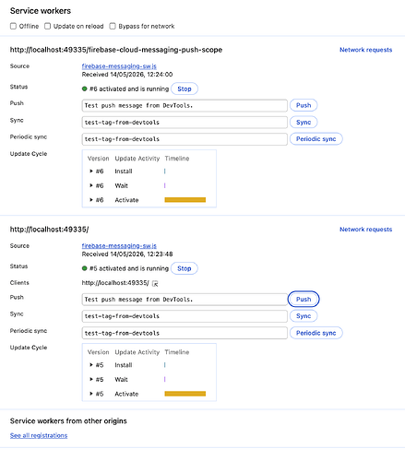405x461 pixels.
Task: Focus sync tag field of worker #6
Action: [x=185, y=123]
